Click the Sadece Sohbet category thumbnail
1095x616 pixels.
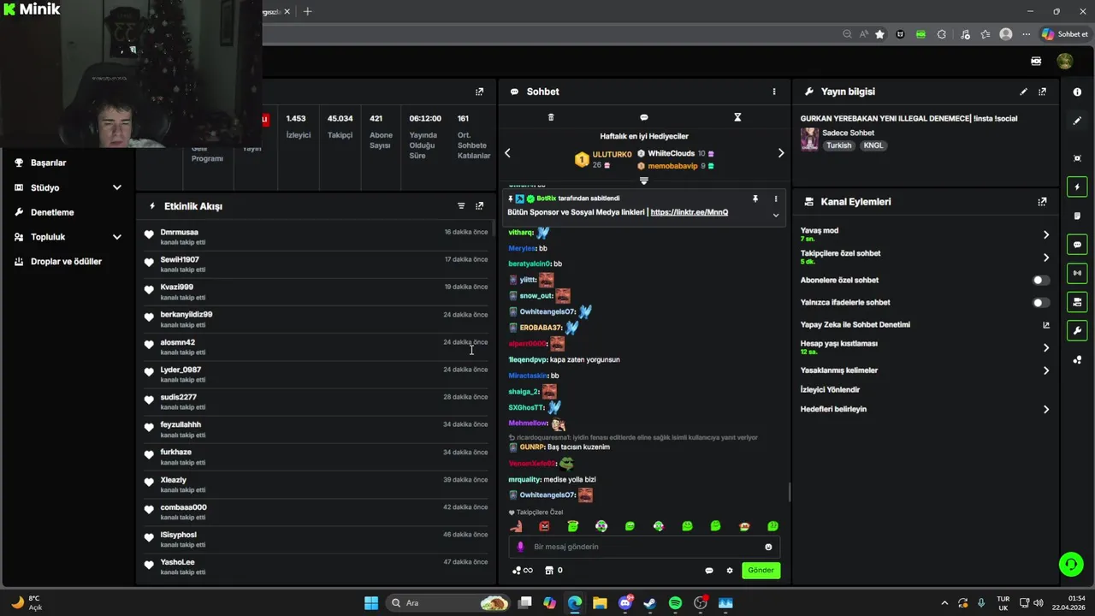point(809,139)
